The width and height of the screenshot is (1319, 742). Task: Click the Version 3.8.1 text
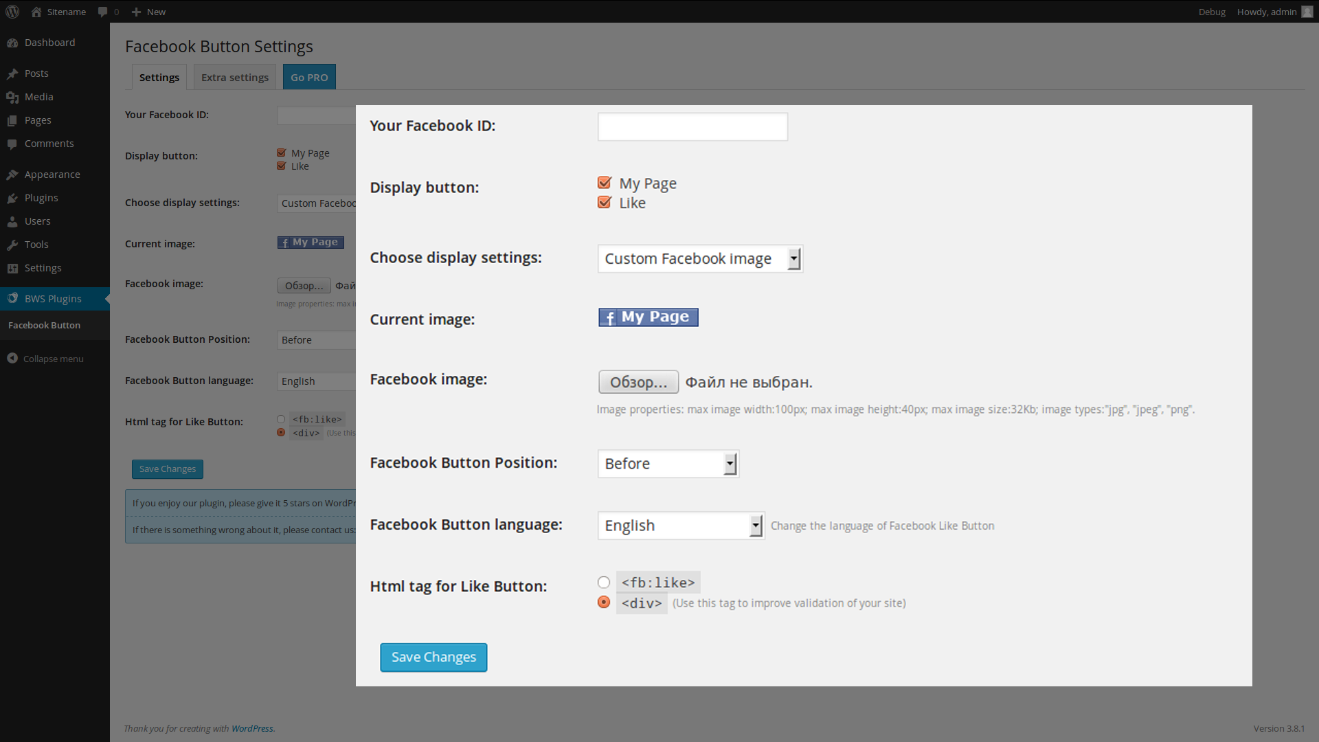click(1279, 728)
